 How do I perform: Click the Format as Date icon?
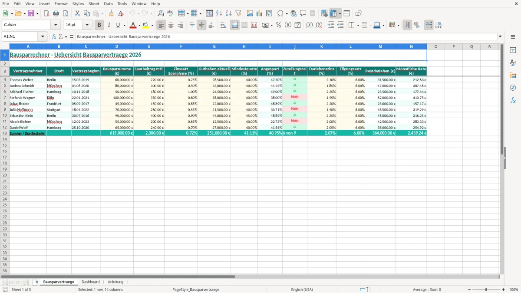[297, 25]
